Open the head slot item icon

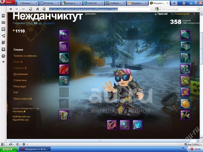point(64,35)
